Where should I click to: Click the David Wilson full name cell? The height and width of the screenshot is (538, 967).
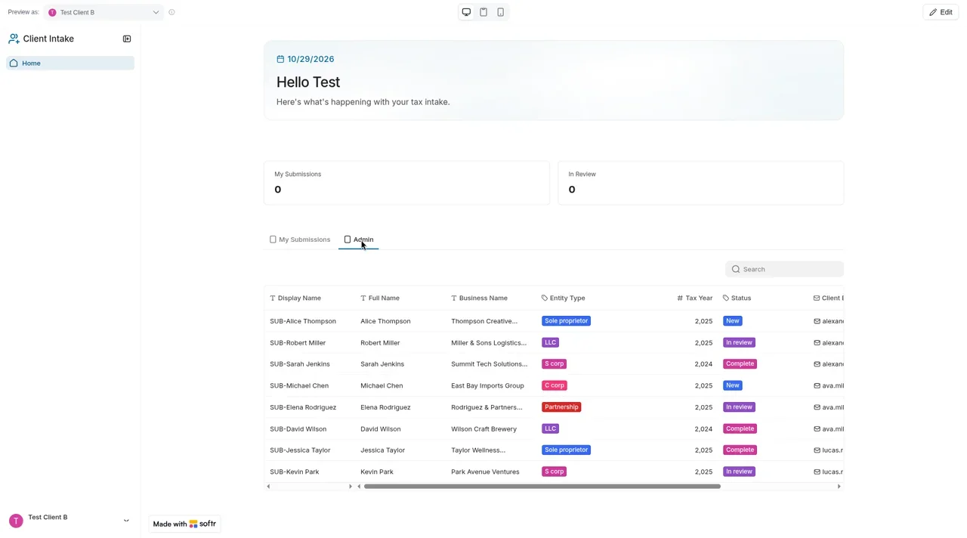[381, 428]
